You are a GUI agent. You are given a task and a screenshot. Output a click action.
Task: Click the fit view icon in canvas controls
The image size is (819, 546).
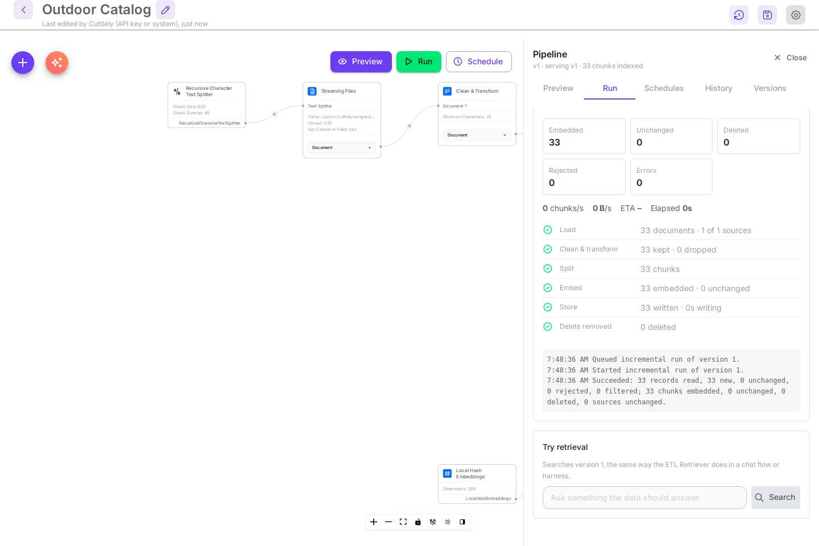tap(403, 522)
